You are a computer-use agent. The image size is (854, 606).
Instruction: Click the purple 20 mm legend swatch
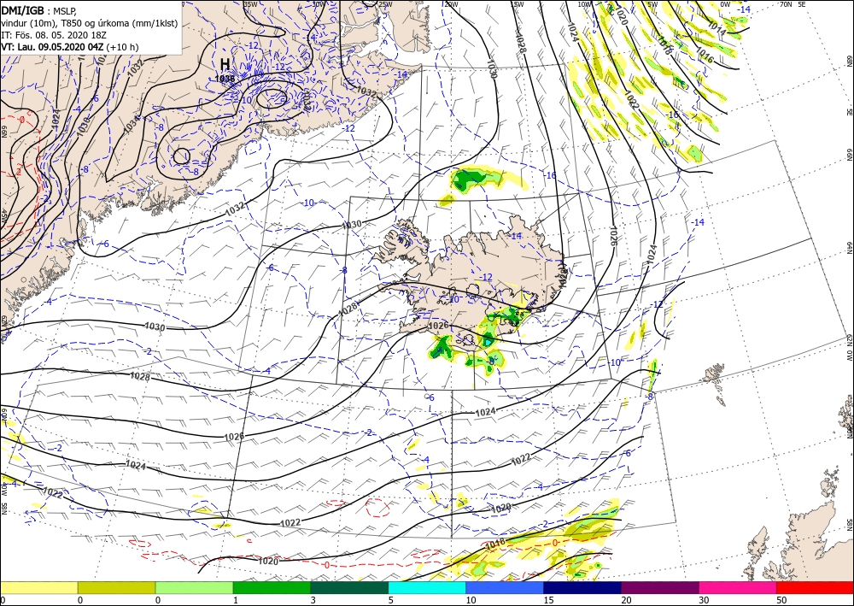[660, 587]
